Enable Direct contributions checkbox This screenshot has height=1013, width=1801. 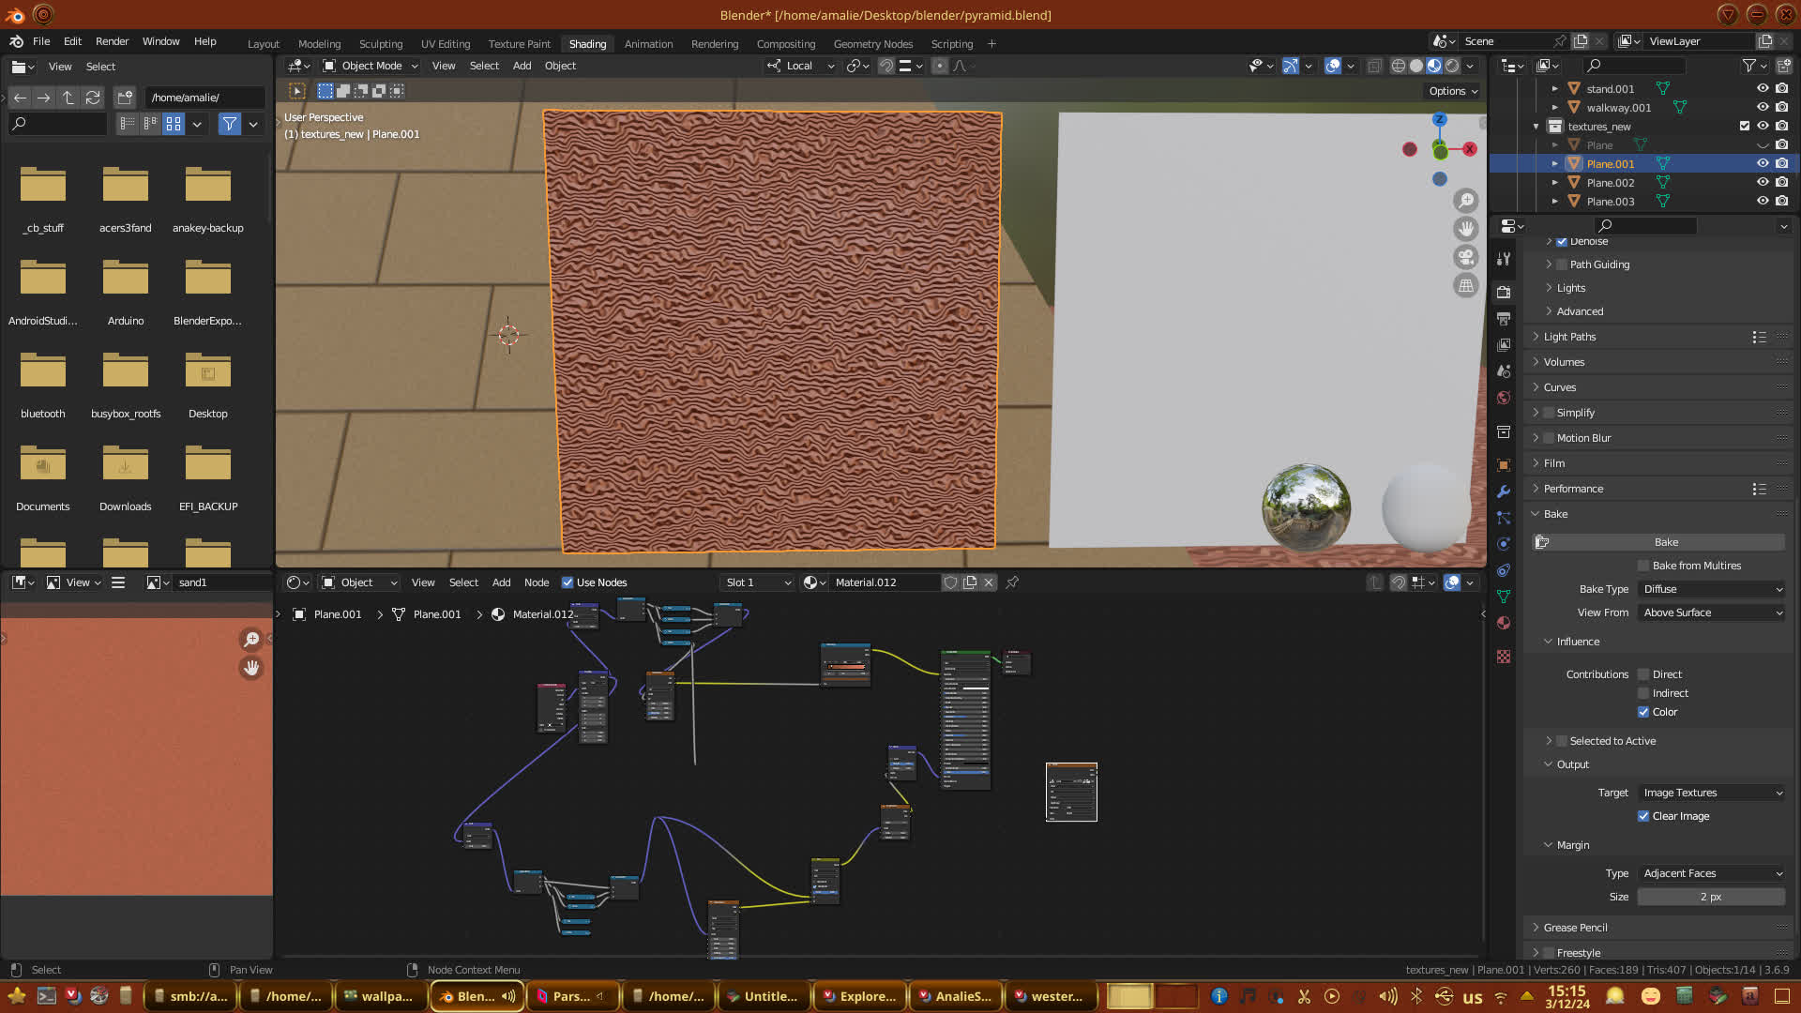1643,674
